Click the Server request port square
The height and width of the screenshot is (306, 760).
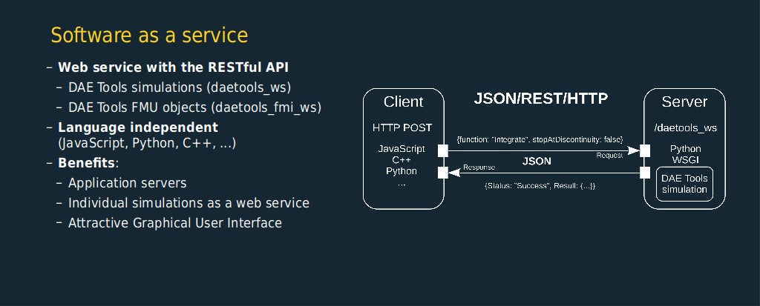click(645, 150)
